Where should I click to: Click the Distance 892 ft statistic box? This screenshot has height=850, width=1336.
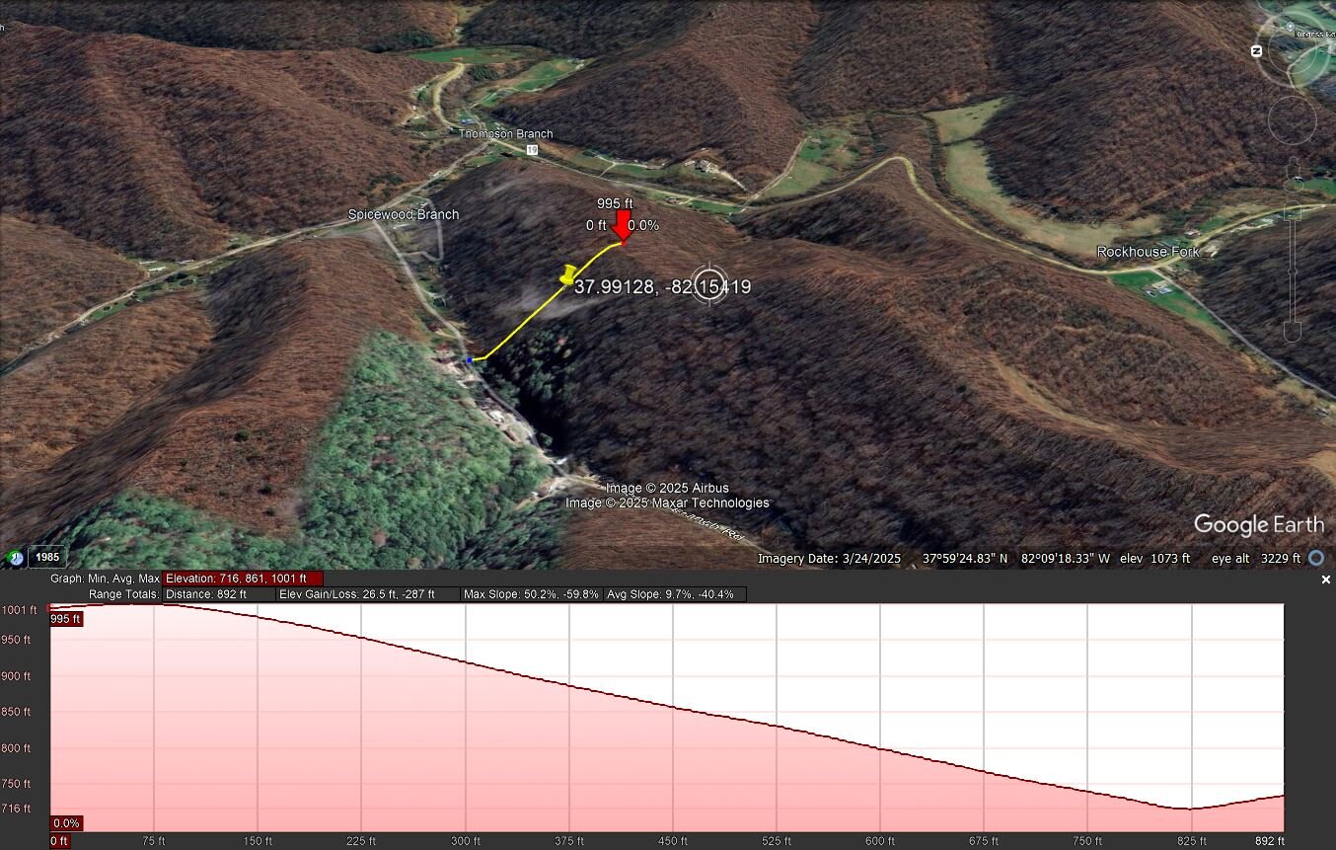pyautogui.click(x=218, y=594)
